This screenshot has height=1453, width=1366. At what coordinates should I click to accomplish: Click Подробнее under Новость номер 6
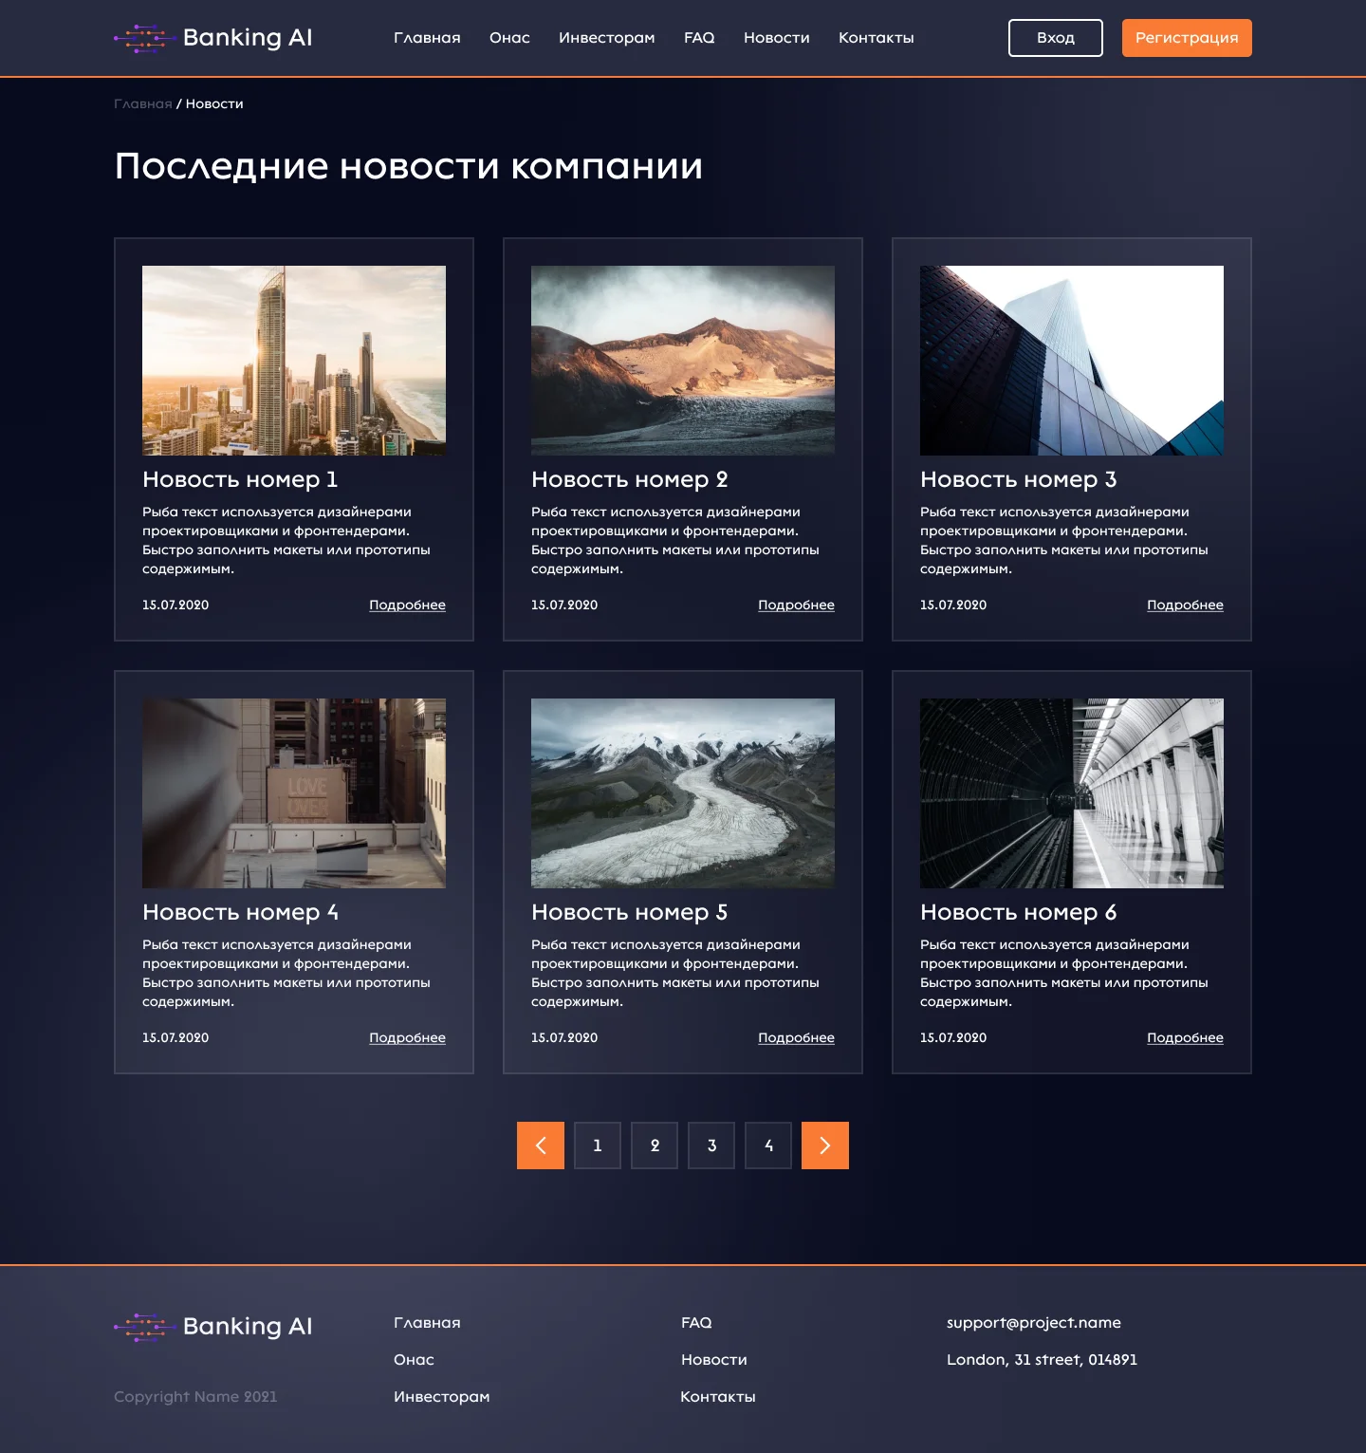(x=1185, y=1037)
